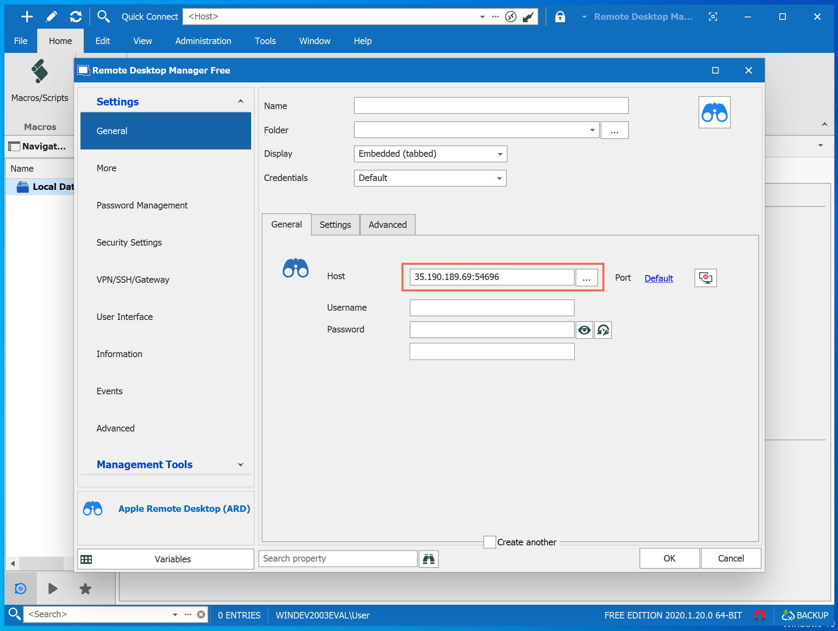838x631 pixels.
Task: Click the Default port link
Action: point(658,278)
